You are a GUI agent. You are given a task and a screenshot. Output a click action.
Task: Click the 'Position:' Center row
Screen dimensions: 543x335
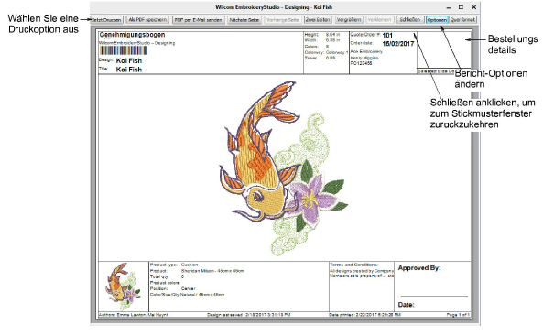(172, 288)
